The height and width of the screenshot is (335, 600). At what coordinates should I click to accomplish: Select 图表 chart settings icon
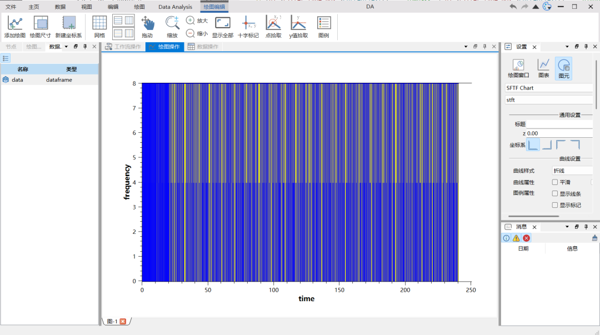click(x=544, y=68)
